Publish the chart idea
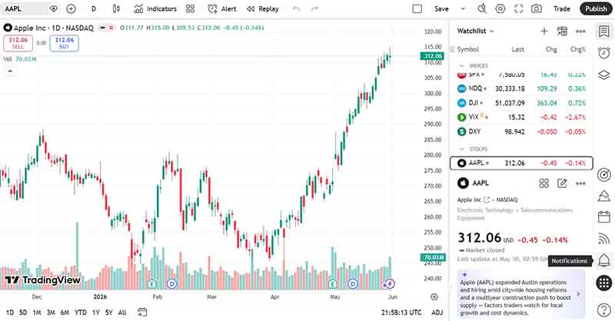Image resolution: width=615 pixels, height=321 pixels. tap(596, 8)
